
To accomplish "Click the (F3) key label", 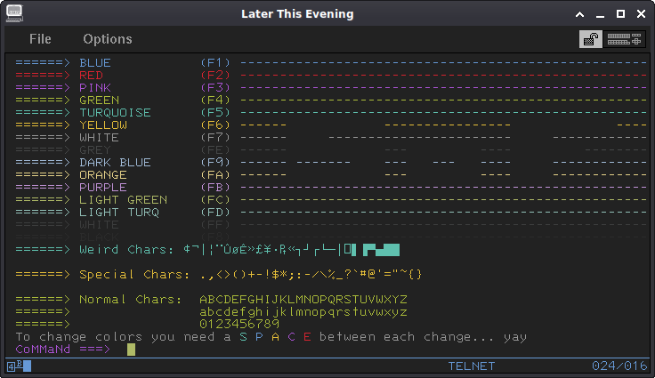I will point(215,88).
